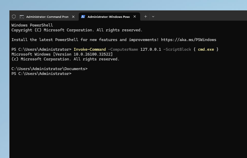
Task: Close the Windows PowerShell tab
Action: tap(135, 17)
